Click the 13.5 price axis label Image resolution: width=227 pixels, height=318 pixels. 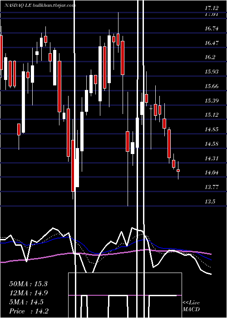click(210, 202)
